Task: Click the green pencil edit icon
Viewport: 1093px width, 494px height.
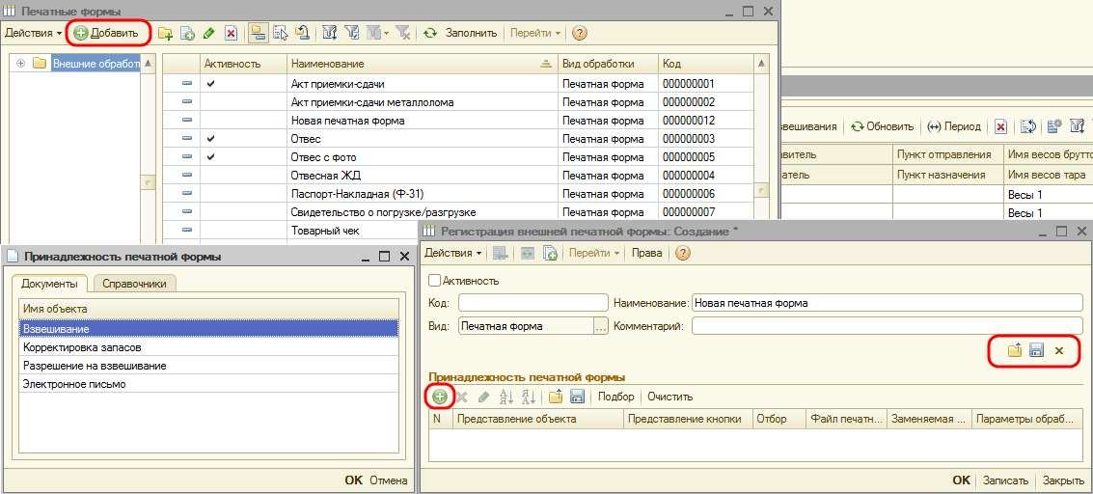Action: 208,33
